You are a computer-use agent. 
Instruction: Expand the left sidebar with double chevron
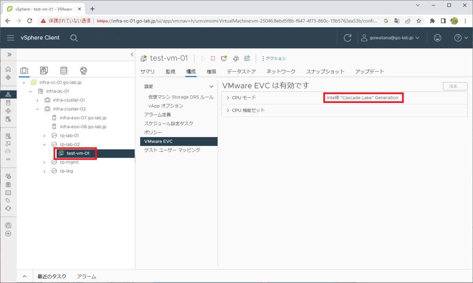point(9,55)
